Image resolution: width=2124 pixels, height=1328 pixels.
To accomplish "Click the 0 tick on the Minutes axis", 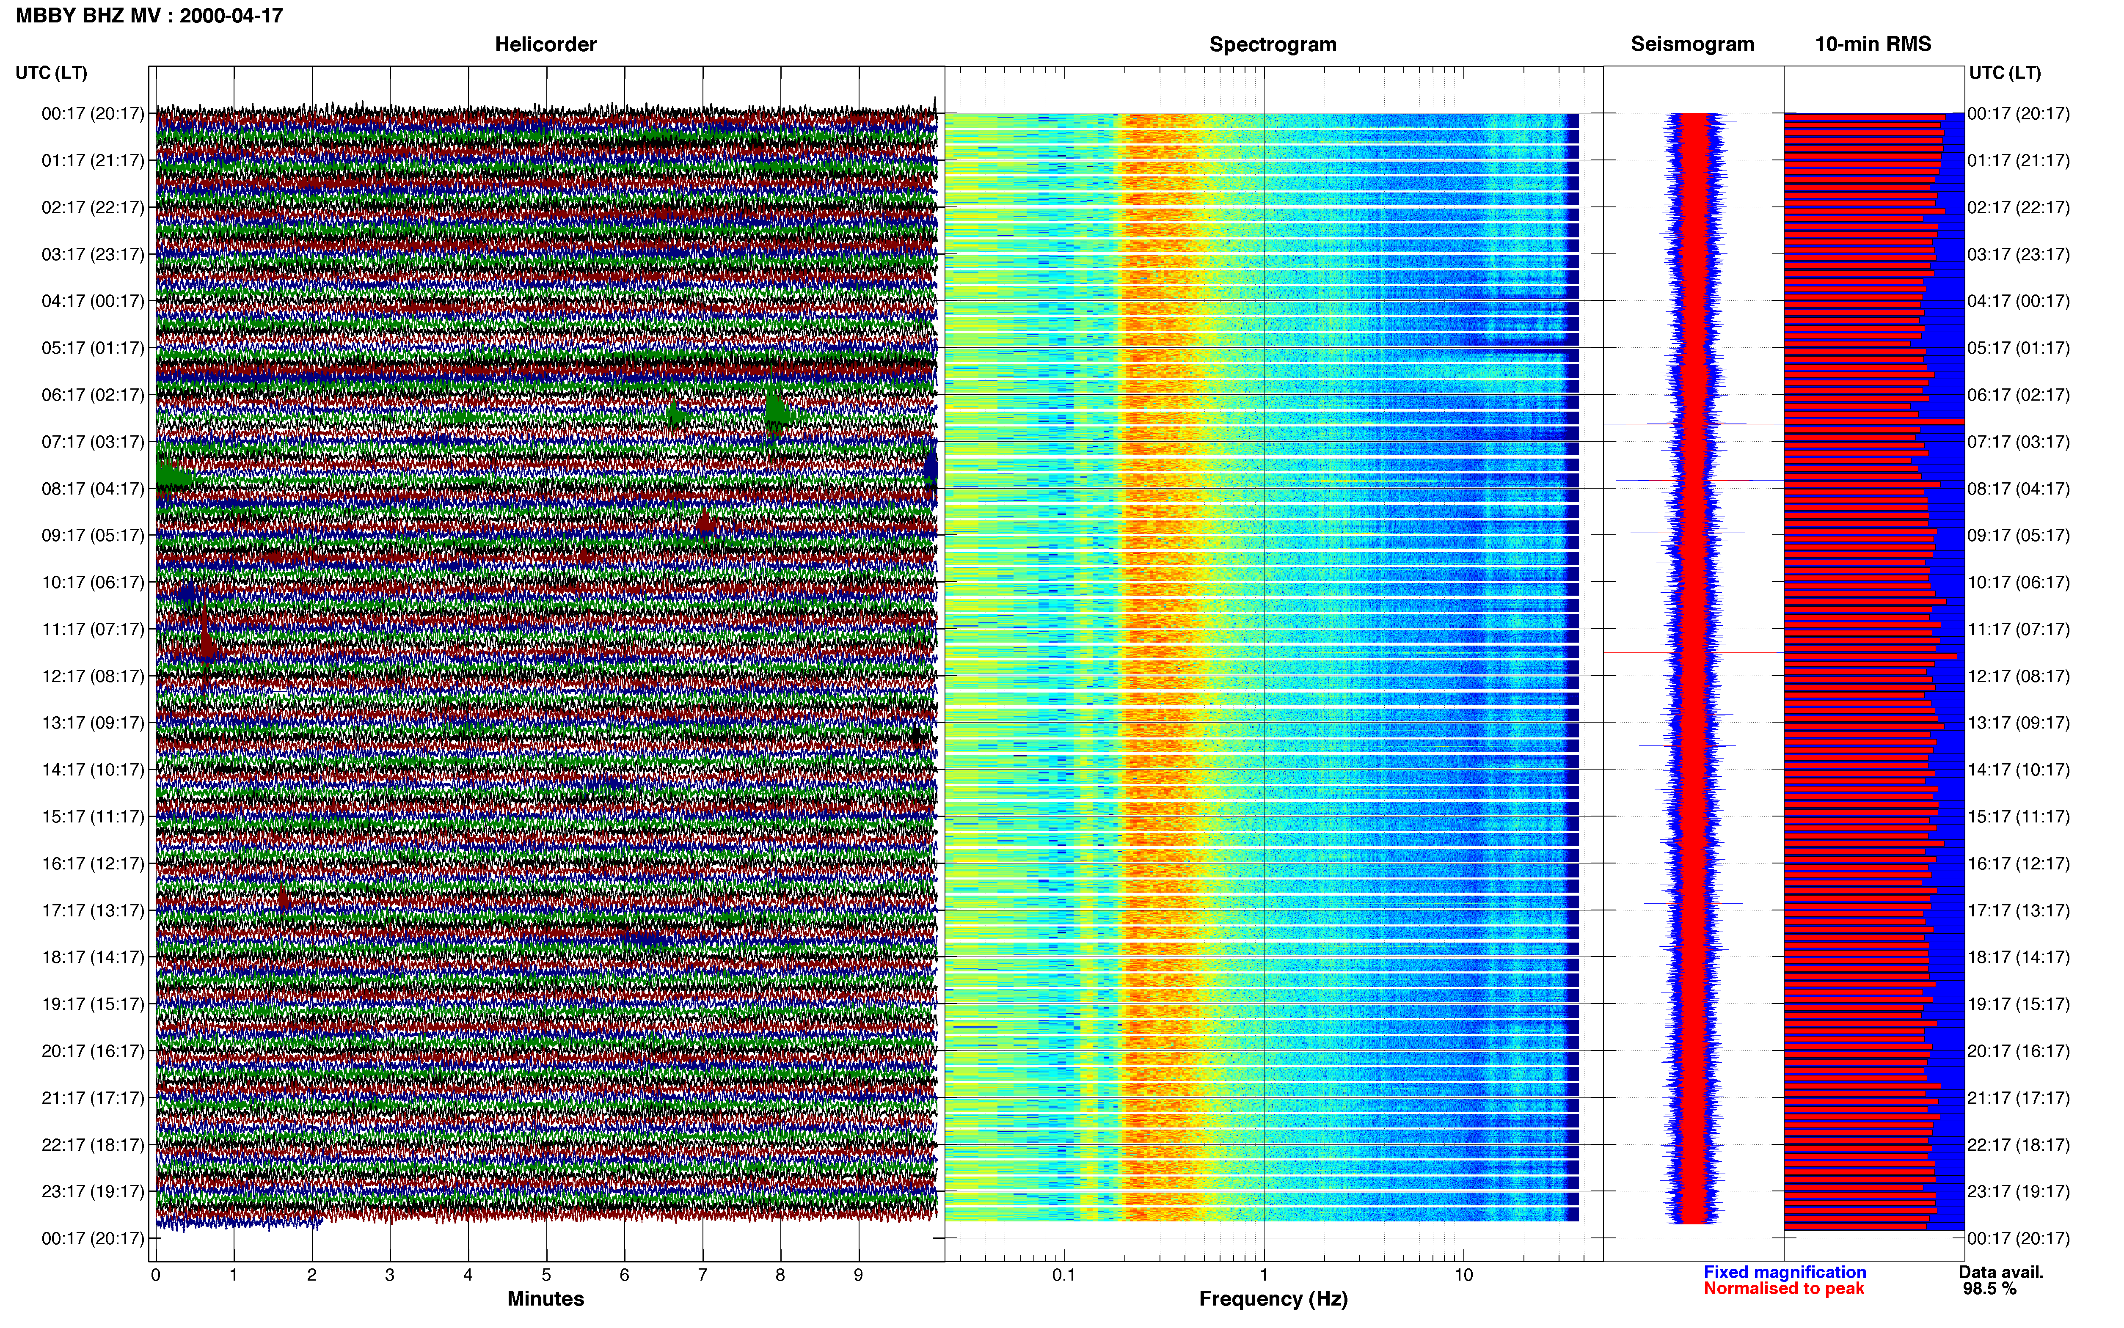I will tap(155, 1275).
